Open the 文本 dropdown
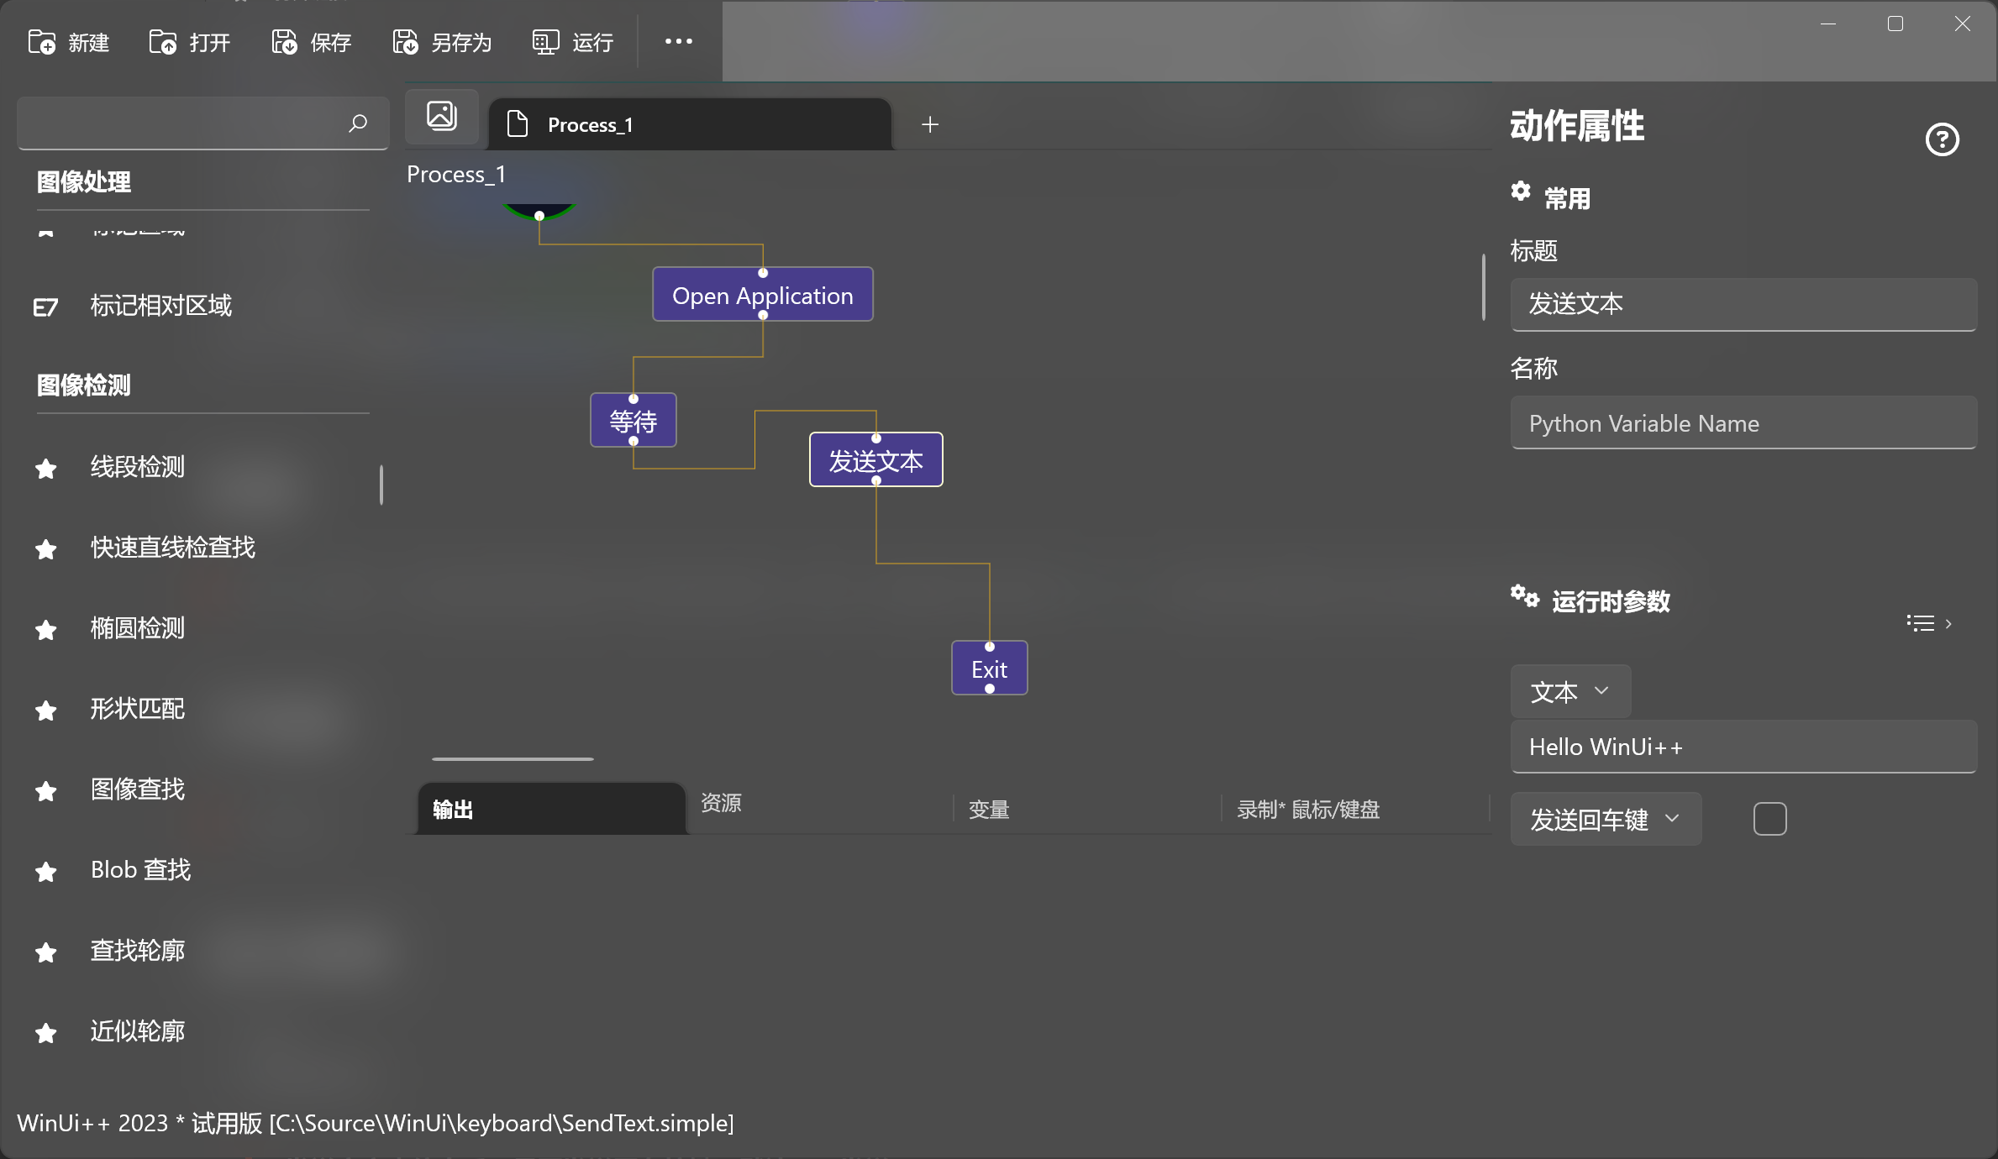The height and width of the screenshot is (1159, 1998). pos(1569,691)
